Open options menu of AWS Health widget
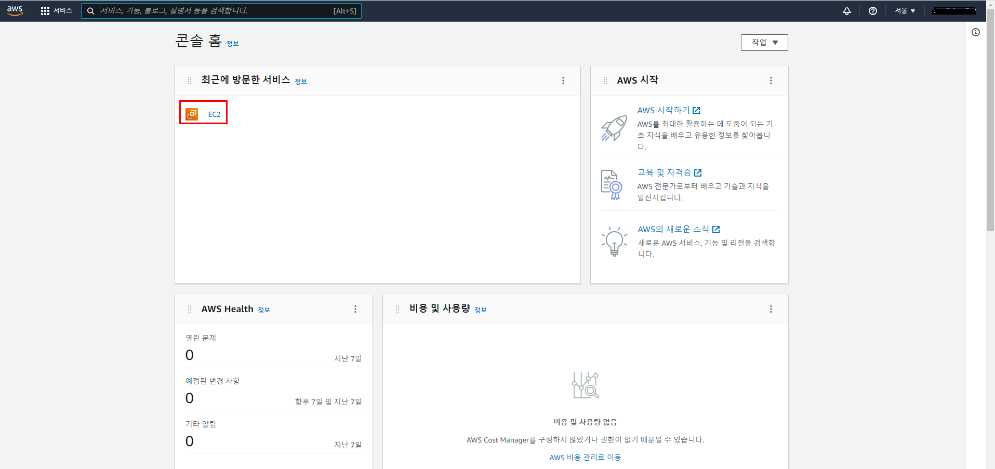Screen dimensions: 995x469 (355, 309)
